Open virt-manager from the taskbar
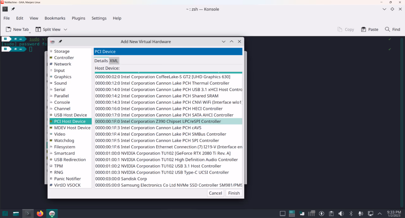 point(52,214)
